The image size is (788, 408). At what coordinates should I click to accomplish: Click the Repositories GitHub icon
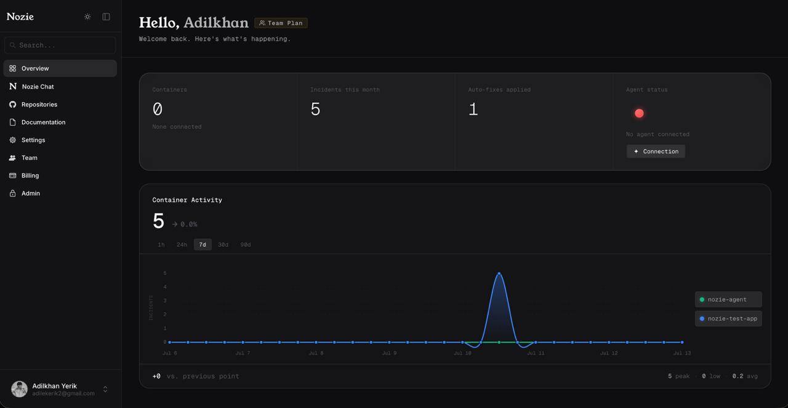coord(12,104)
